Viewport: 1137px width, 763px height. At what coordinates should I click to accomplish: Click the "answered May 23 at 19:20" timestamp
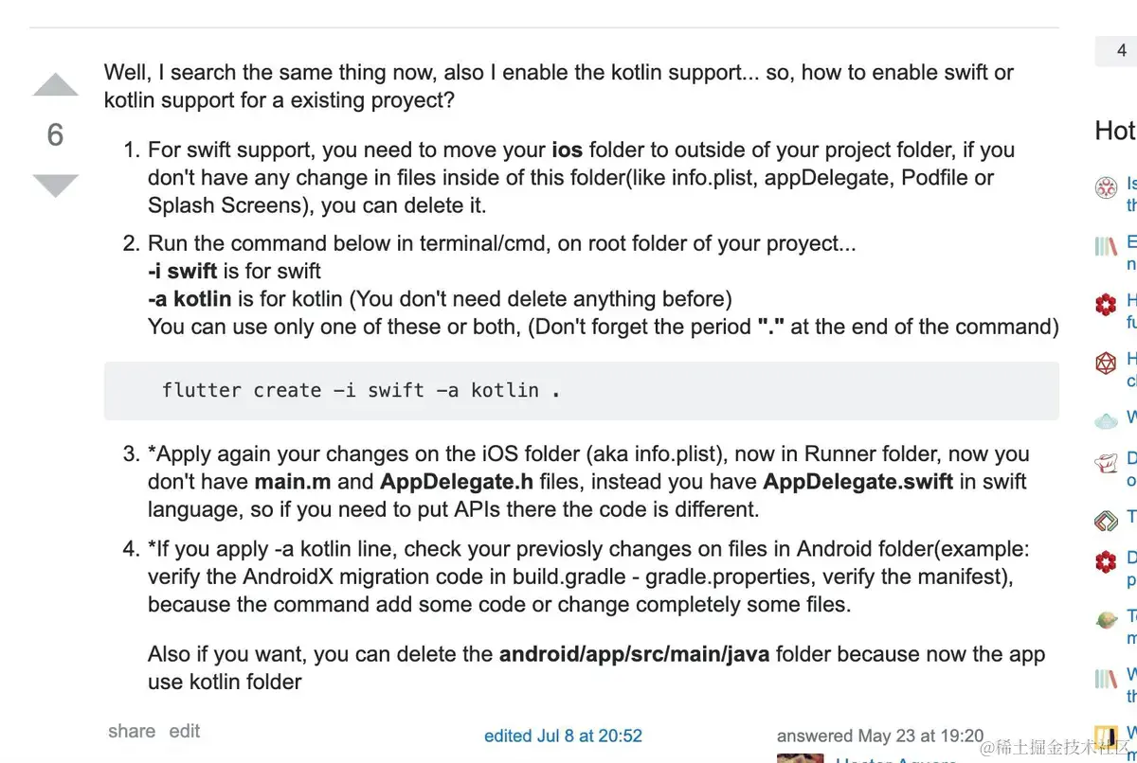(x=880, y=736)
